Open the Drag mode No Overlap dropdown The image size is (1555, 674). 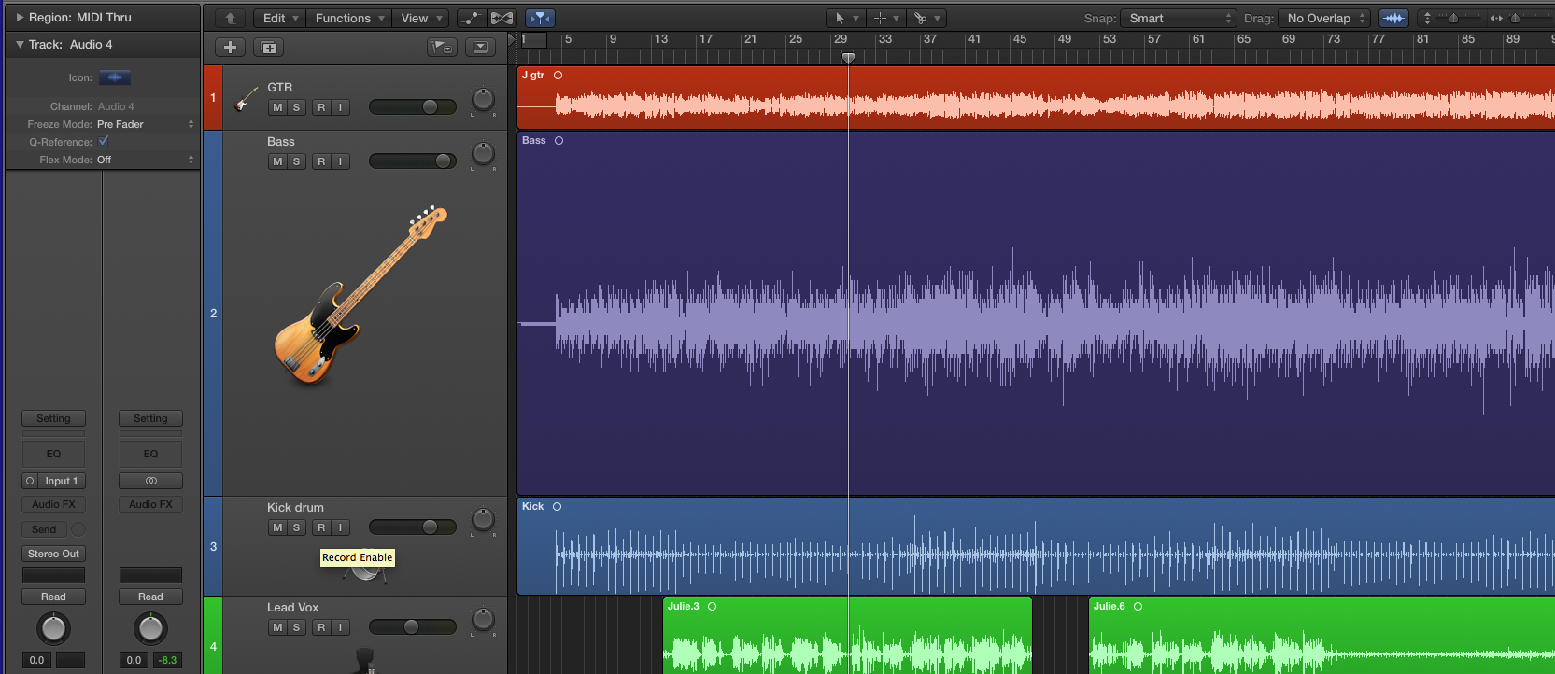tap(1326, 18)
